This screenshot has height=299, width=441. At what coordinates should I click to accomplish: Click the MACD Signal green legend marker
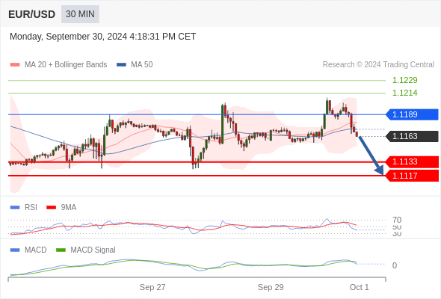(x=61, y=250)
